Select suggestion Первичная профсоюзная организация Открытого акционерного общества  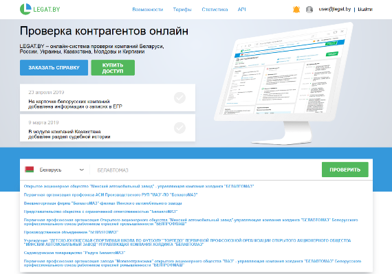click(x=190, y=222)
